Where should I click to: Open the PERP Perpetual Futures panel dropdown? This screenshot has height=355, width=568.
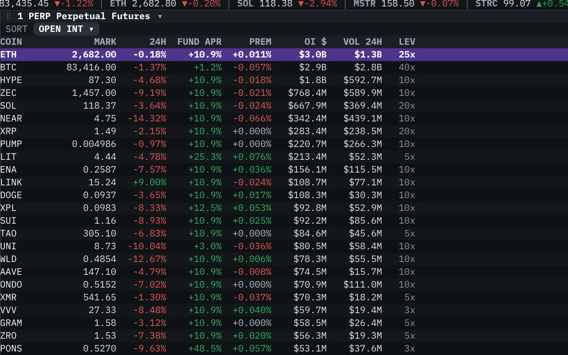coord(160,17)
